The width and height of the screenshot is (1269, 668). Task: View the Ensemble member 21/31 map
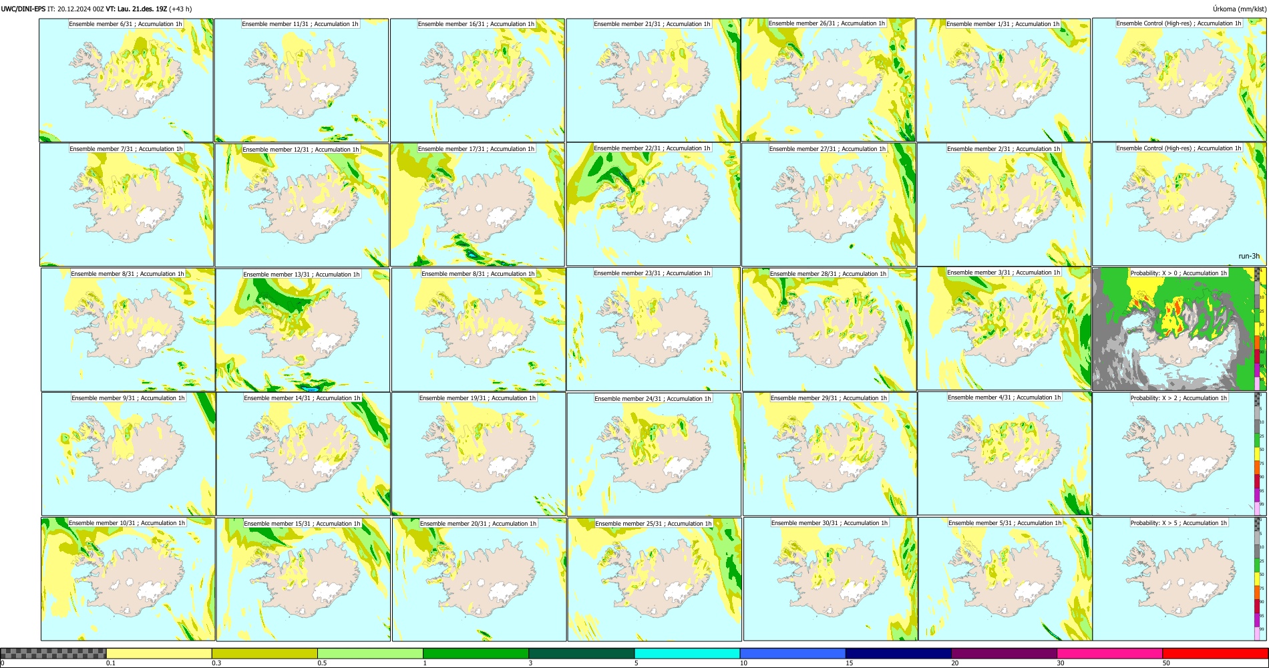tap(653, 80)
